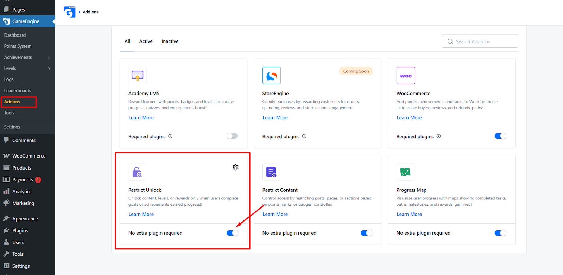The width and height of the screenshot is (563, 275).
Task: Expand the Achievements submenu arrow
Action: coord(49,57)
